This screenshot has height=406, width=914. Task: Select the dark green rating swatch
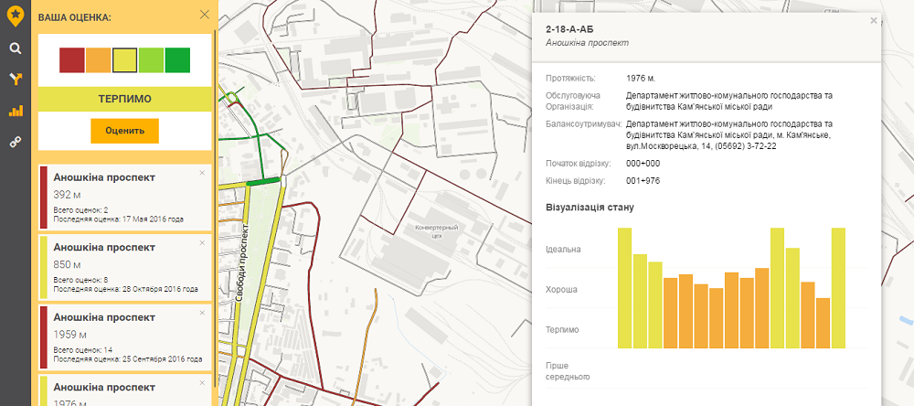[x=178, y=60]
